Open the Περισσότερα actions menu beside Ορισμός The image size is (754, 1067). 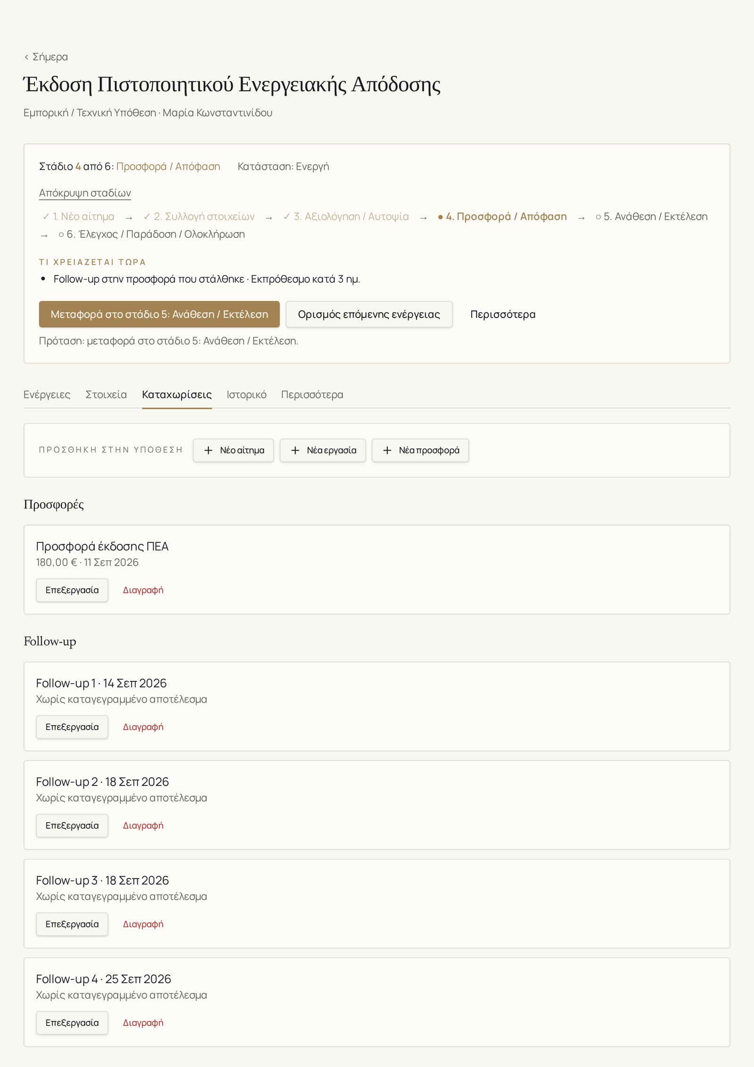click(x=503, y=314)
